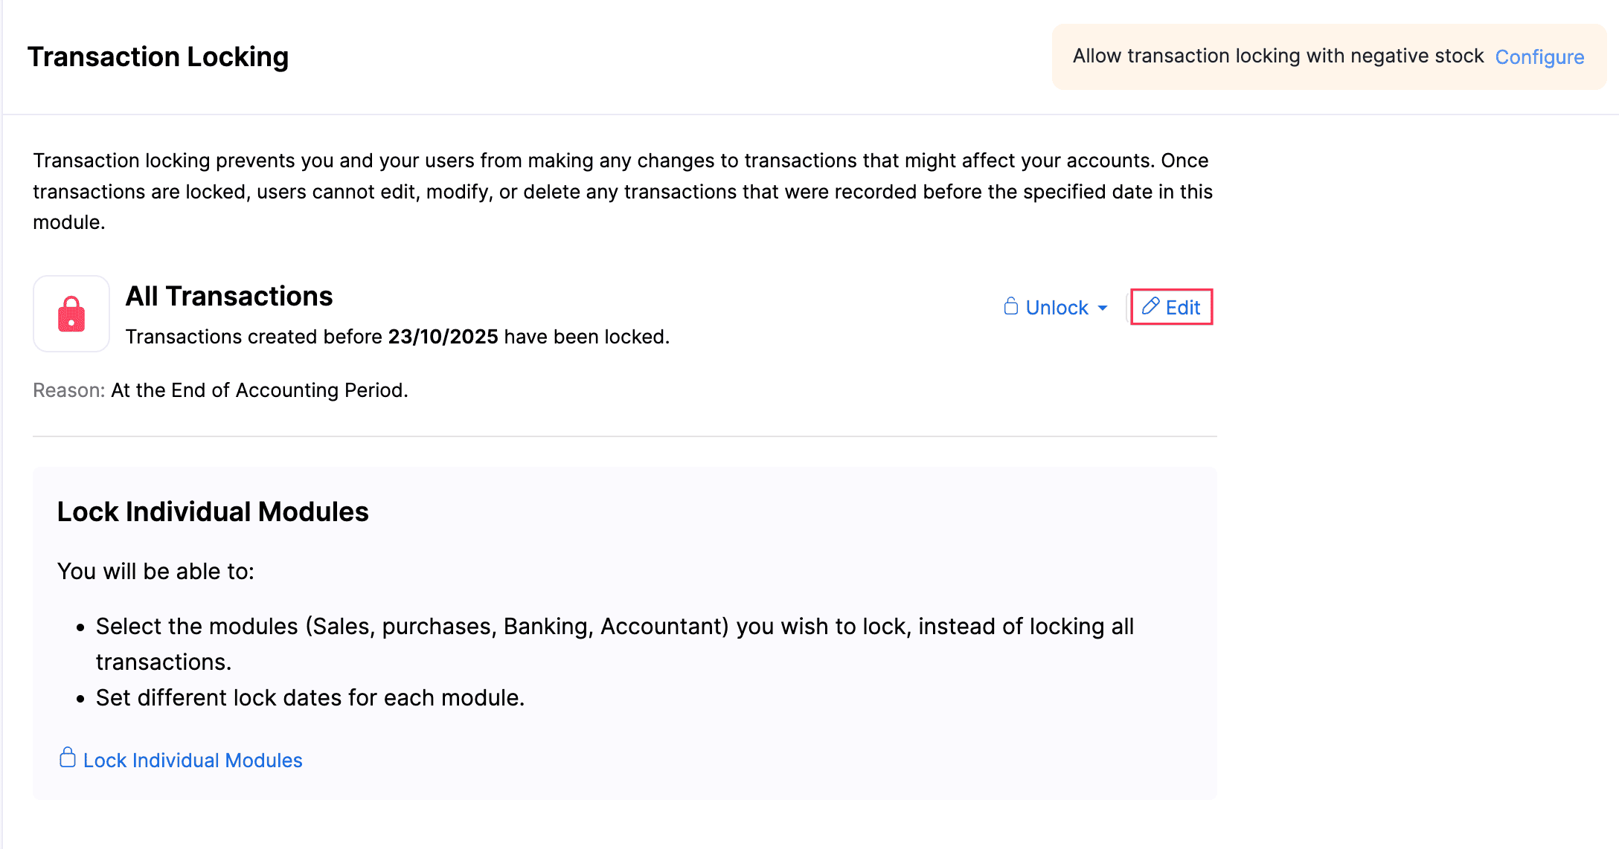Screen dimensions: 1619x849
Task: Open Configure for negative stock locking
Action: pos(1539,57)
